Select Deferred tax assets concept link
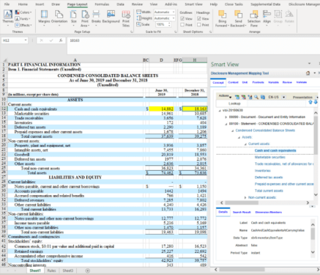 click(269, 177)
